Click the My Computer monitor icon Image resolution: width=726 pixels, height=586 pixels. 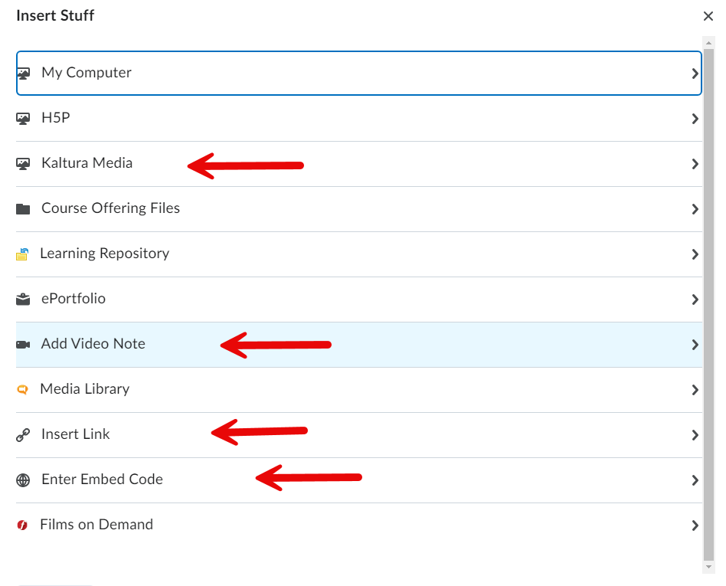pos(23,74)
